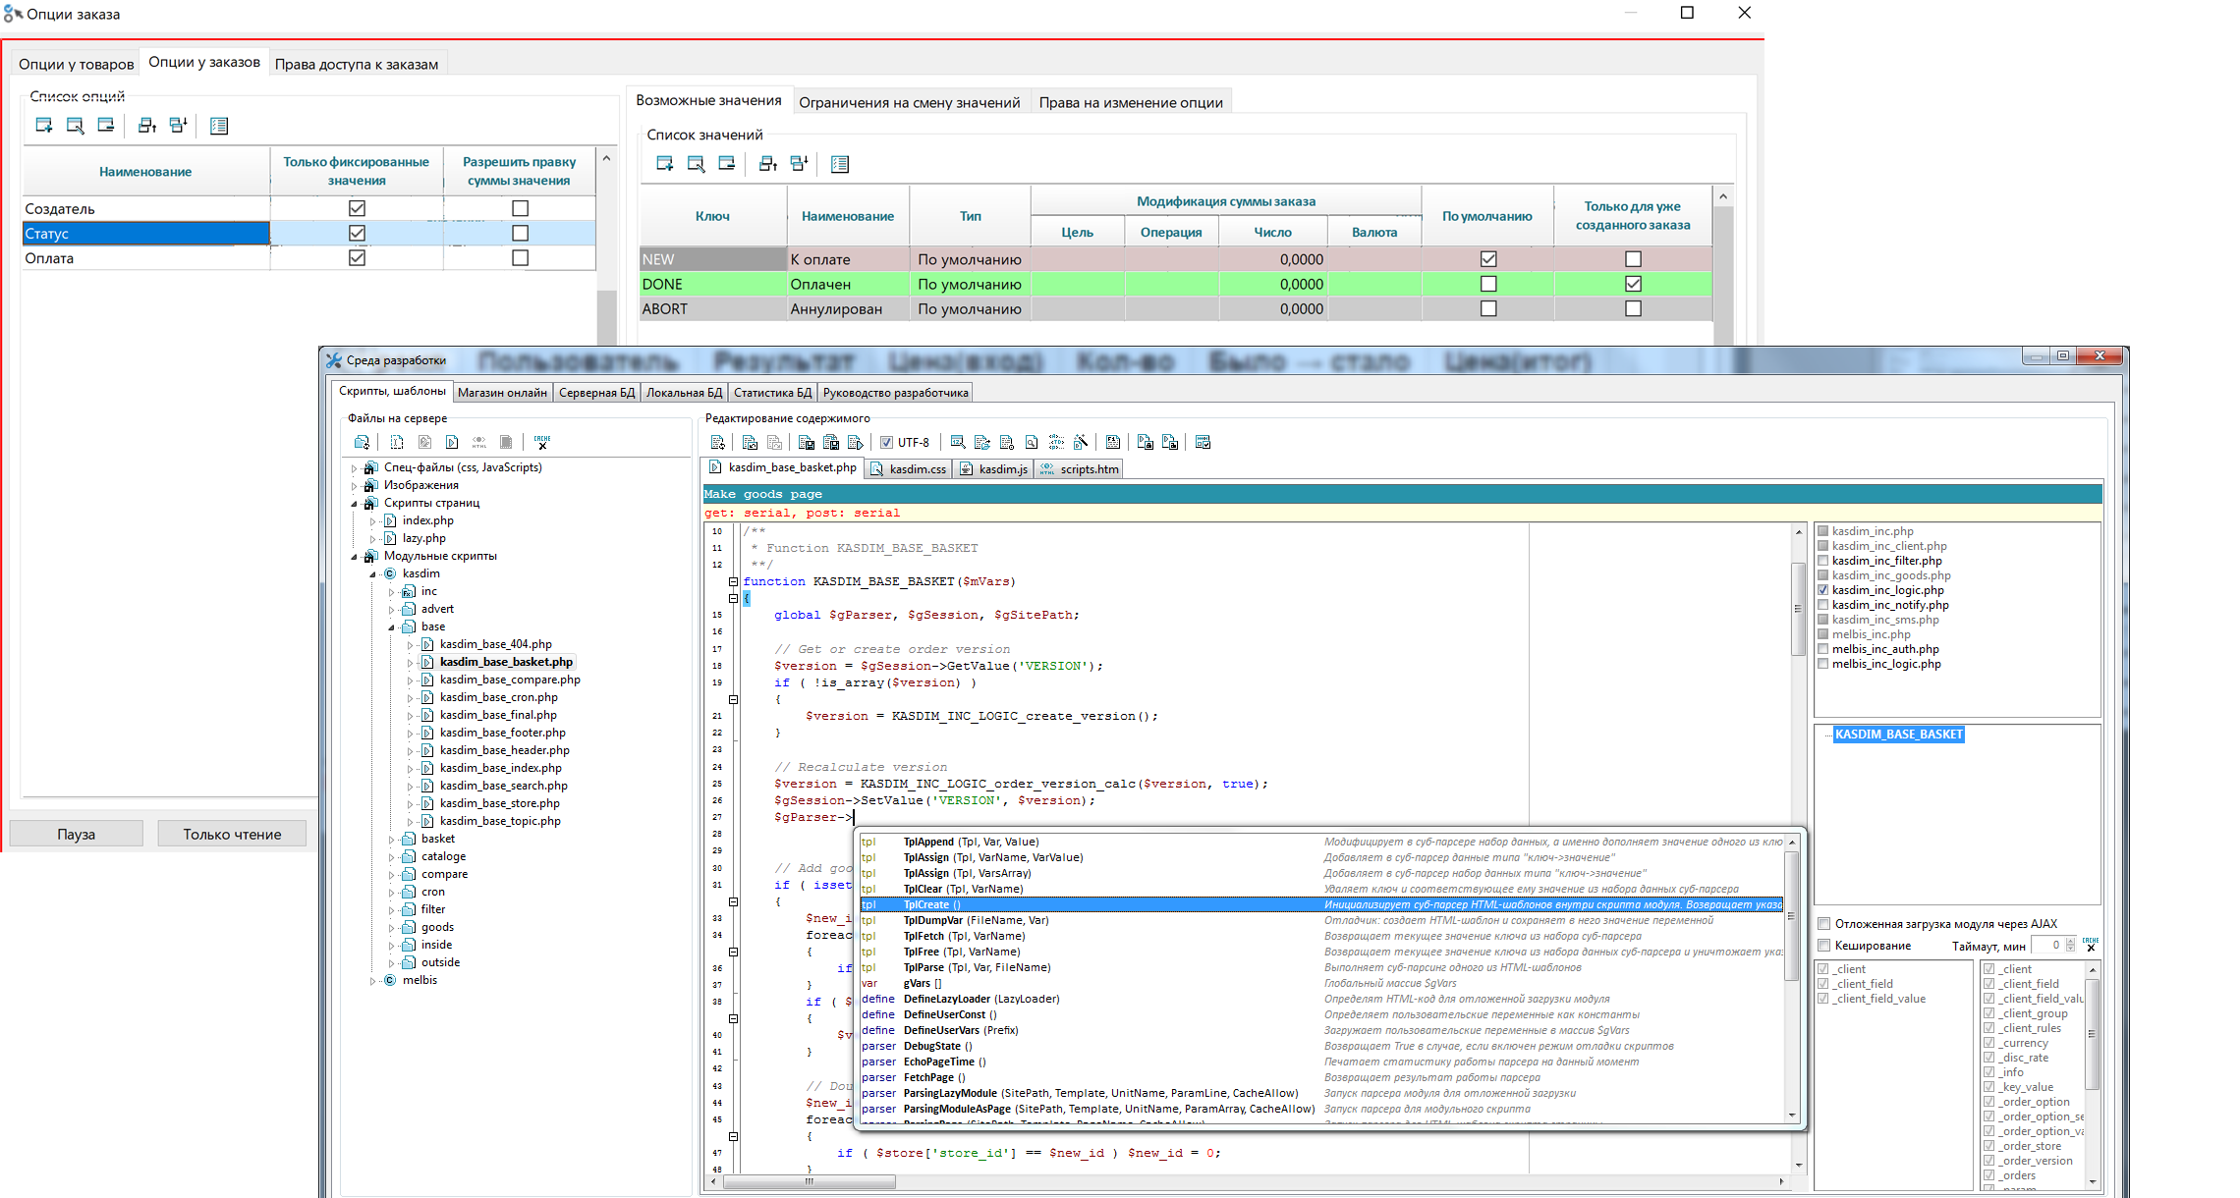Click the run script icon in editor toolbar
The height and width of the screenshot is (1198, 2240).
pos(855,442)
